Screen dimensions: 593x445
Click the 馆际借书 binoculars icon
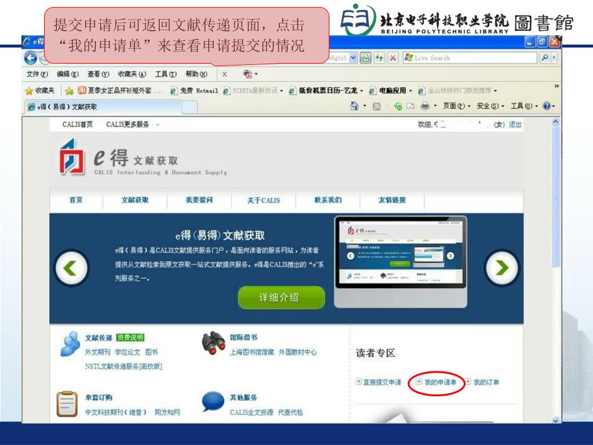click(213, 343)
